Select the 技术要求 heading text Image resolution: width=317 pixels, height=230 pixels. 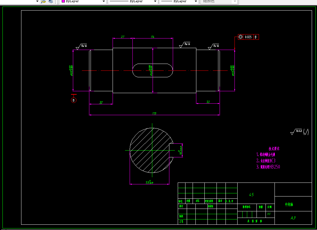(x=274, y=149)
